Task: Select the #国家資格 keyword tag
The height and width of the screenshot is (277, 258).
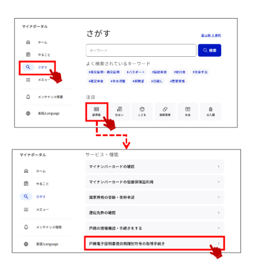Action: (177, 82)
